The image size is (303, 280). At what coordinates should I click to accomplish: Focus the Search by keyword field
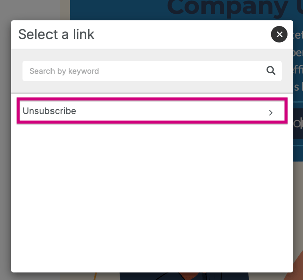(x=152, y=71)
